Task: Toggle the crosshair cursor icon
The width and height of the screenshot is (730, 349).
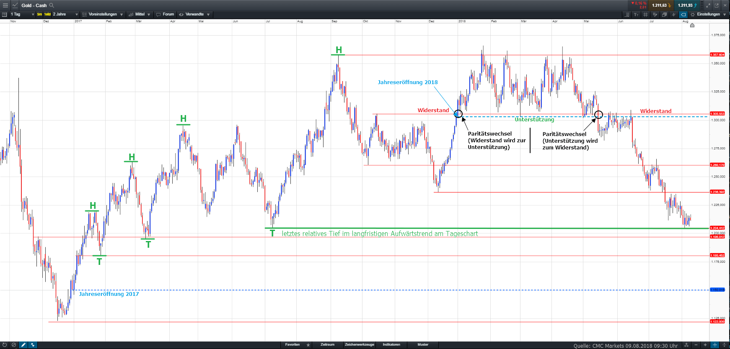Action: pyautogui.click(x=674, y=14)
